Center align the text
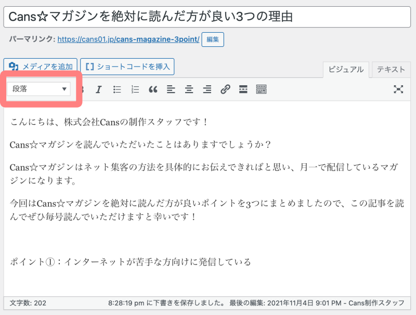416x315 pixels. tap(189, 89)
